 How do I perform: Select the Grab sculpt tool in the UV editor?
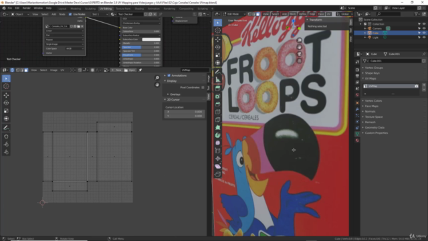pos(6,137)
